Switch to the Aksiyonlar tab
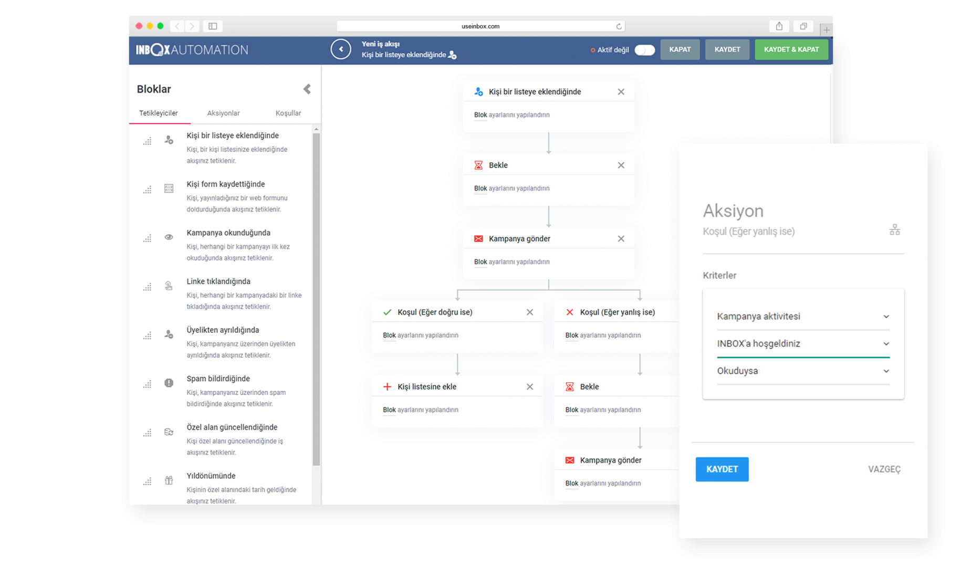The height and width of the screenshot is (567, 962). click(x=223, y=113)
